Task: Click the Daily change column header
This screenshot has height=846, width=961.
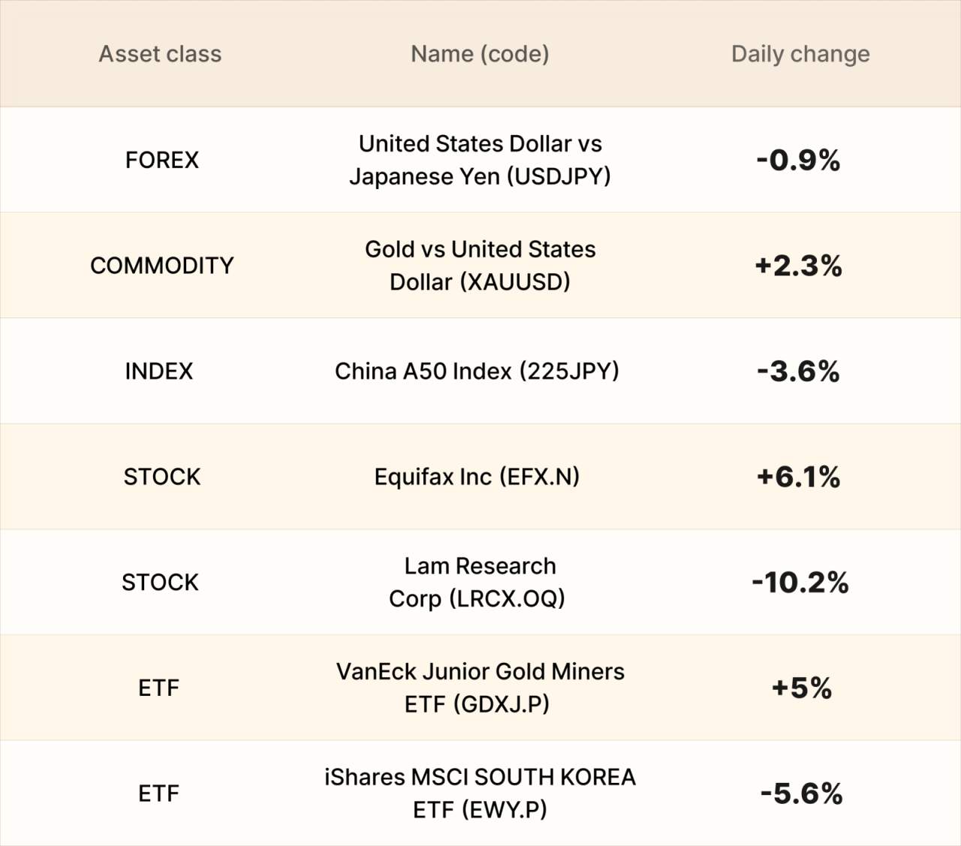Action: (x=800, y=54)
